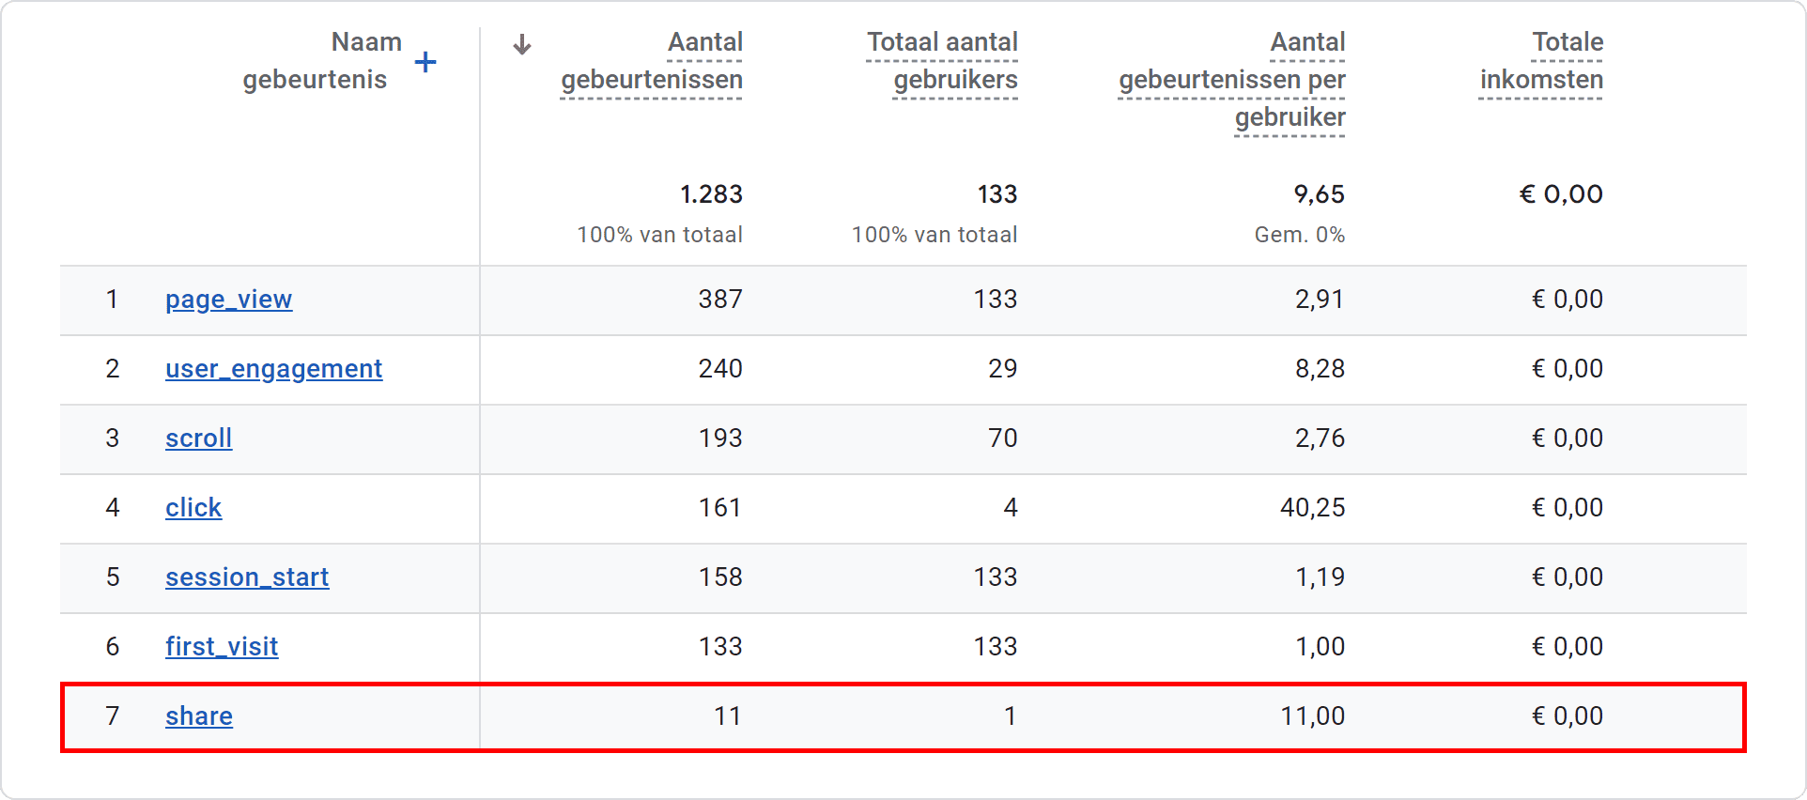The image size is (1807, 800).
Task: Click the plus icon to add dimension
Action: 425,62
